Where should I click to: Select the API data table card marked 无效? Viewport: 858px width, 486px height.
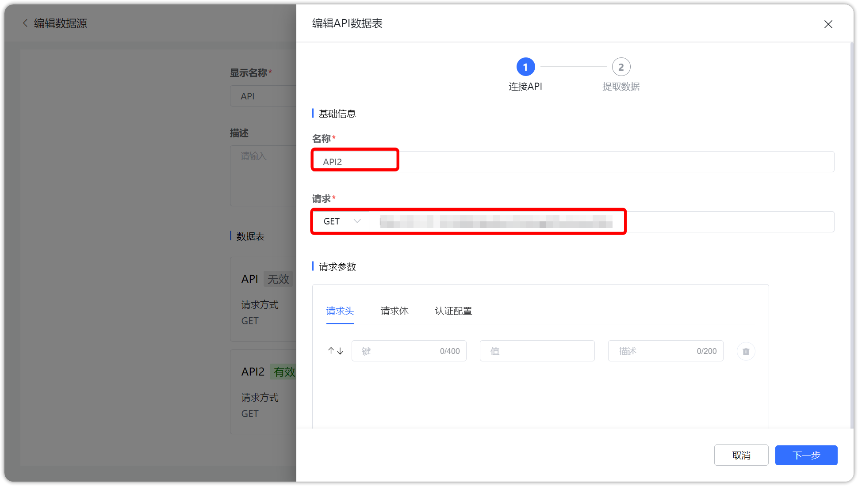point(265,299)
